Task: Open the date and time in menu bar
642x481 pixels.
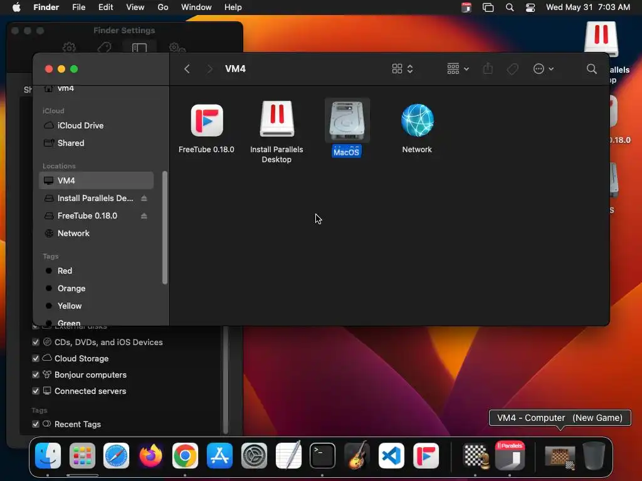Action: [588, 8]
